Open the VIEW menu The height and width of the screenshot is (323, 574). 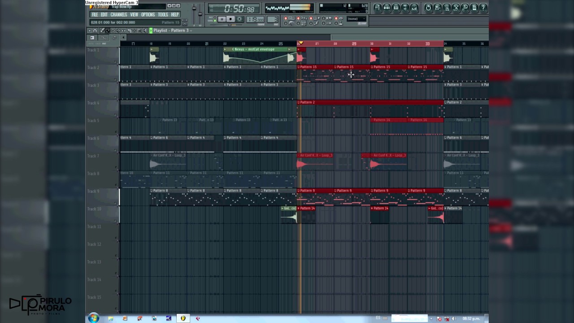134,15
